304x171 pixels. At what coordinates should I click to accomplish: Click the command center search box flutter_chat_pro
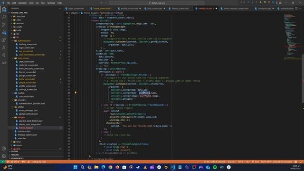[156, 3]
